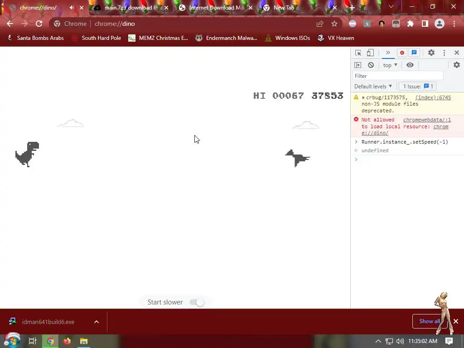This screenshot has width=464, height=348.
Task: Open the 1 Issue button
Action: tap(418, 87)
